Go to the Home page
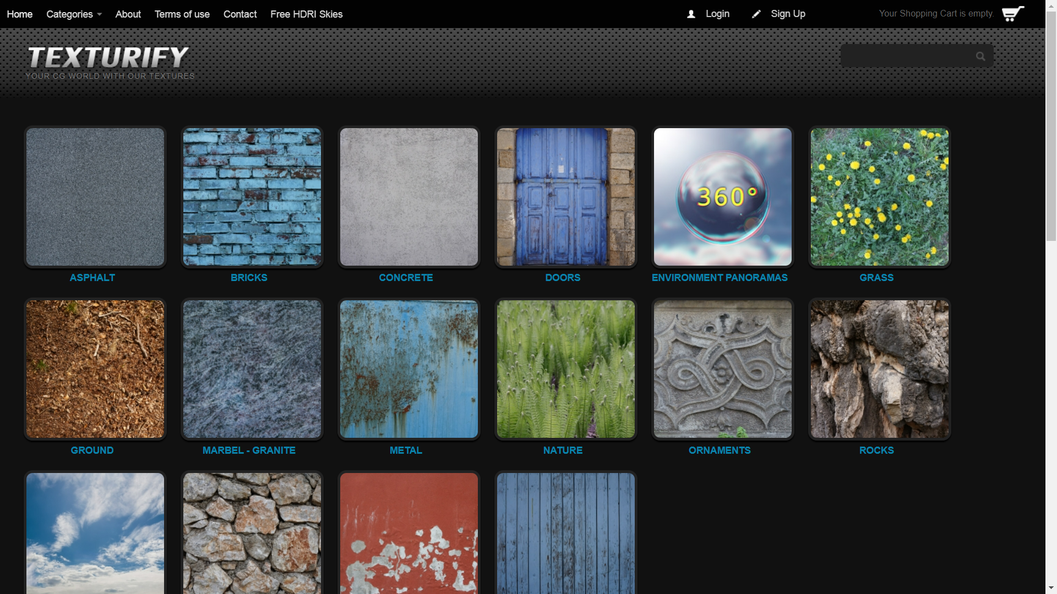 (20, 14)
